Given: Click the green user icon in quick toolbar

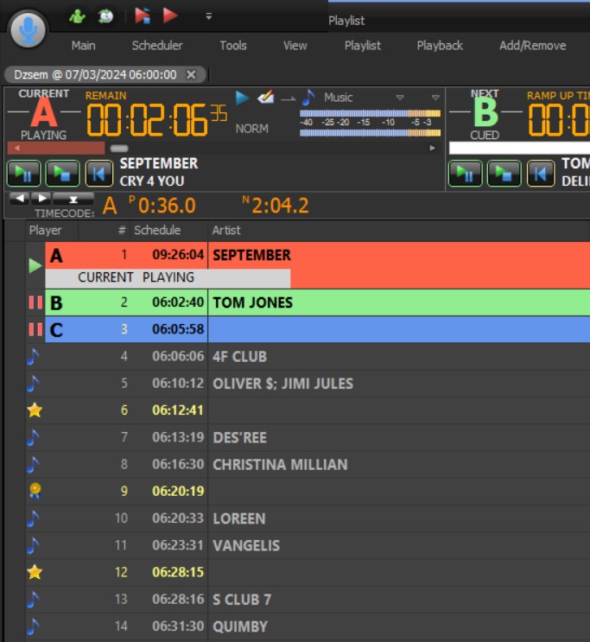Looking at the screenshot, I should point(78,16).
